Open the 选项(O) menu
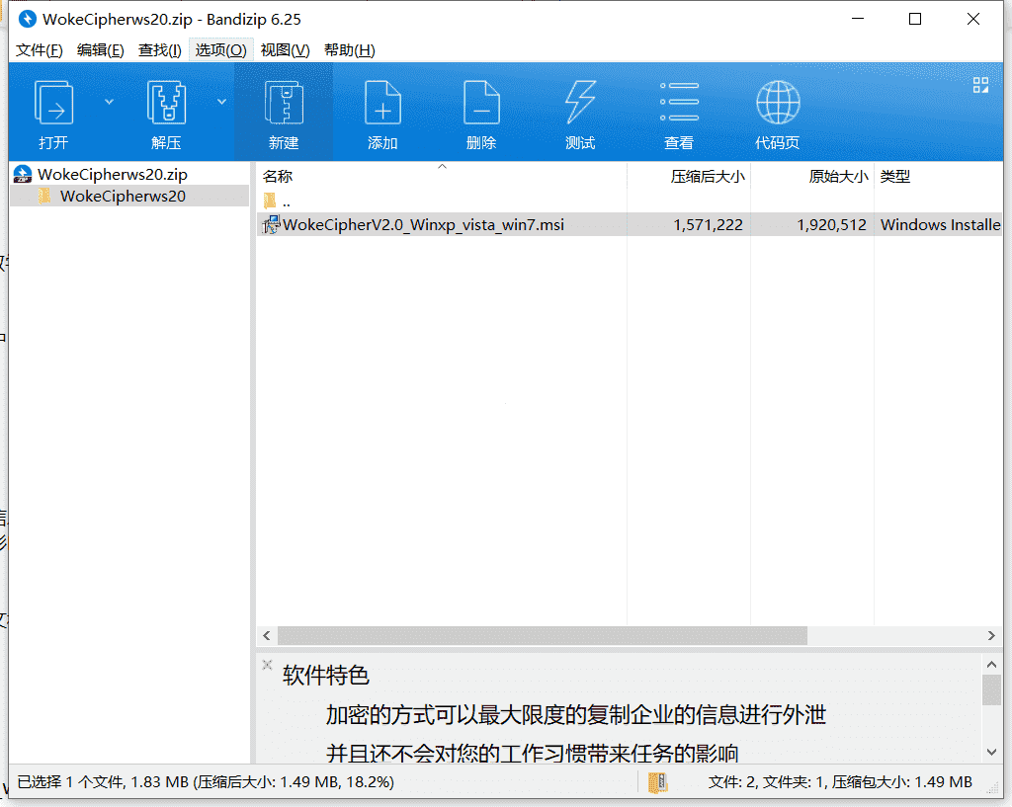The image size is (1012, 807). pyautogui.click(x=220, y=50)
